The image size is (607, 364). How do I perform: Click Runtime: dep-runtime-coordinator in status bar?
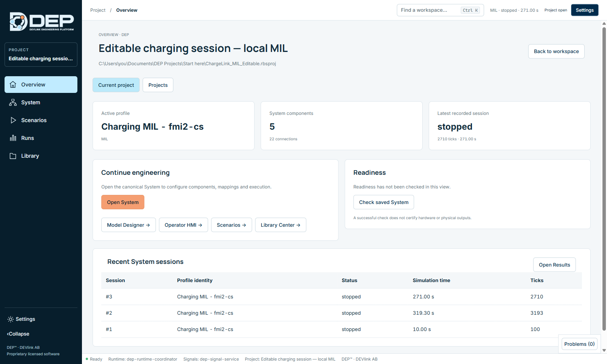pyautogui.click(x=143, y=359)
